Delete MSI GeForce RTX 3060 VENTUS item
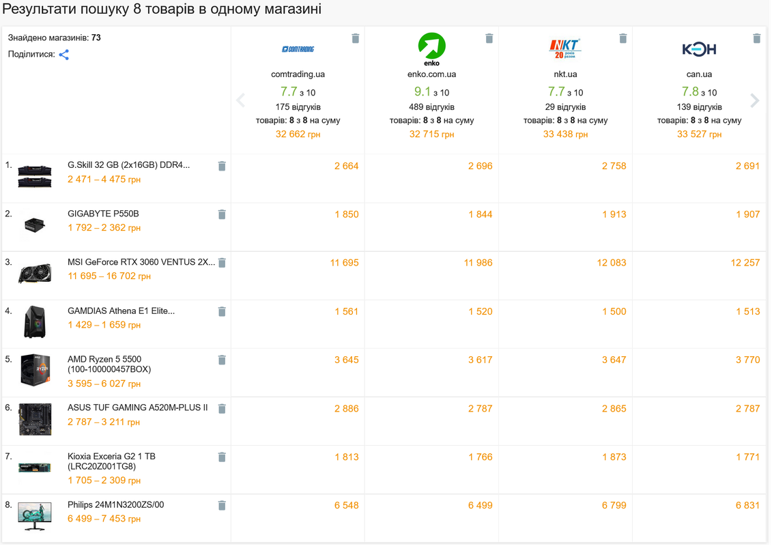This screenshot has height=546, width=772. 222,263
